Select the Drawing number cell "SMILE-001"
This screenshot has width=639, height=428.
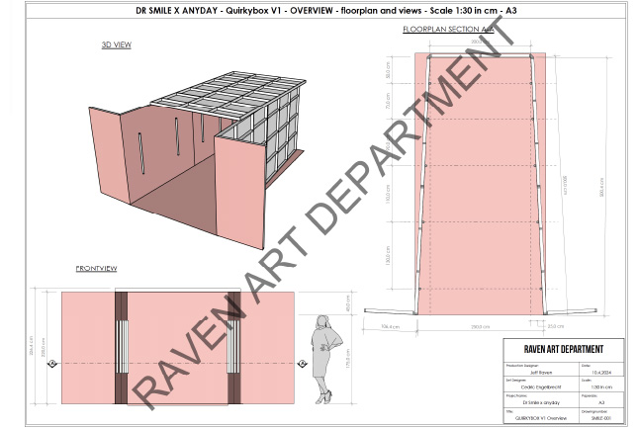pos(602,419)
